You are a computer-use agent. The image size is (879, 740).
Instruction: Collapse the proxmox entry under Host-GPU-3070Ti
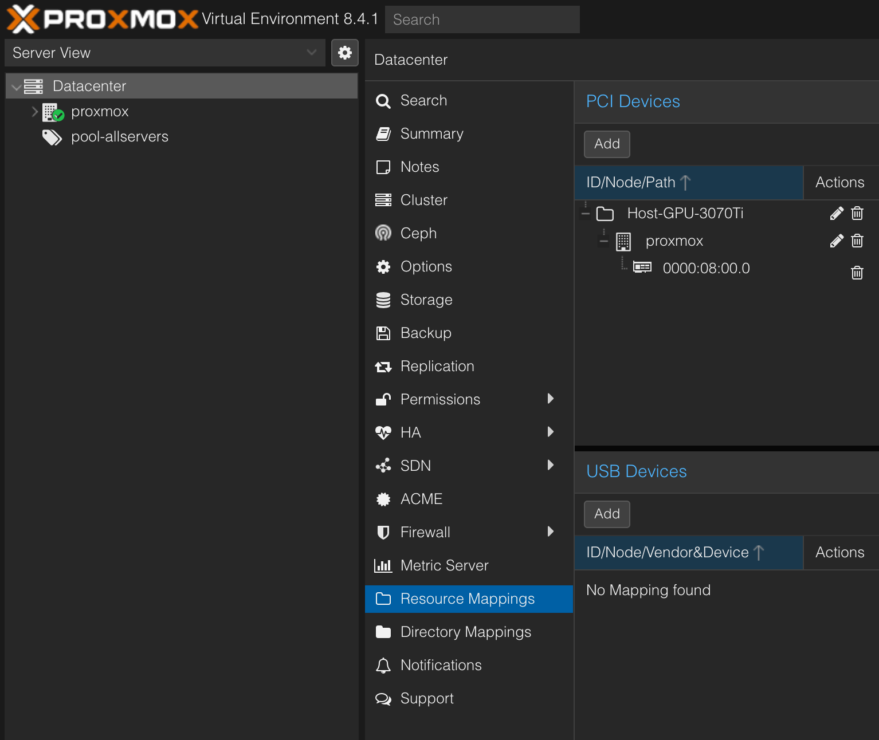604,241
